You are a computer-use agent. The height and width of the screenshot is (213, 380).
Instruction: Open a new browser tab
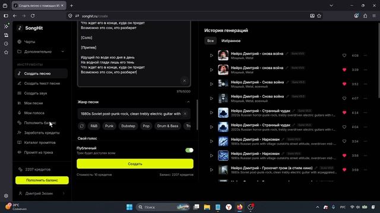[71, 5]
